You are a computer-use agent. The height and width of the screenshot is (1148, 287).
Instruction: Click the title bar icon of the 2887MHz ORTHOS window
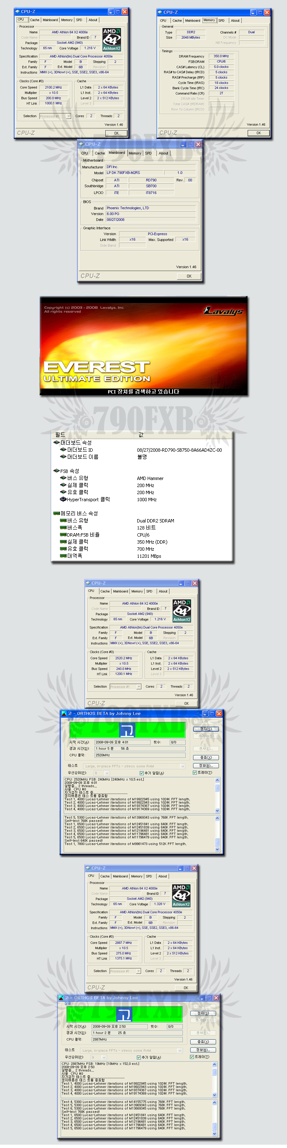61,998
